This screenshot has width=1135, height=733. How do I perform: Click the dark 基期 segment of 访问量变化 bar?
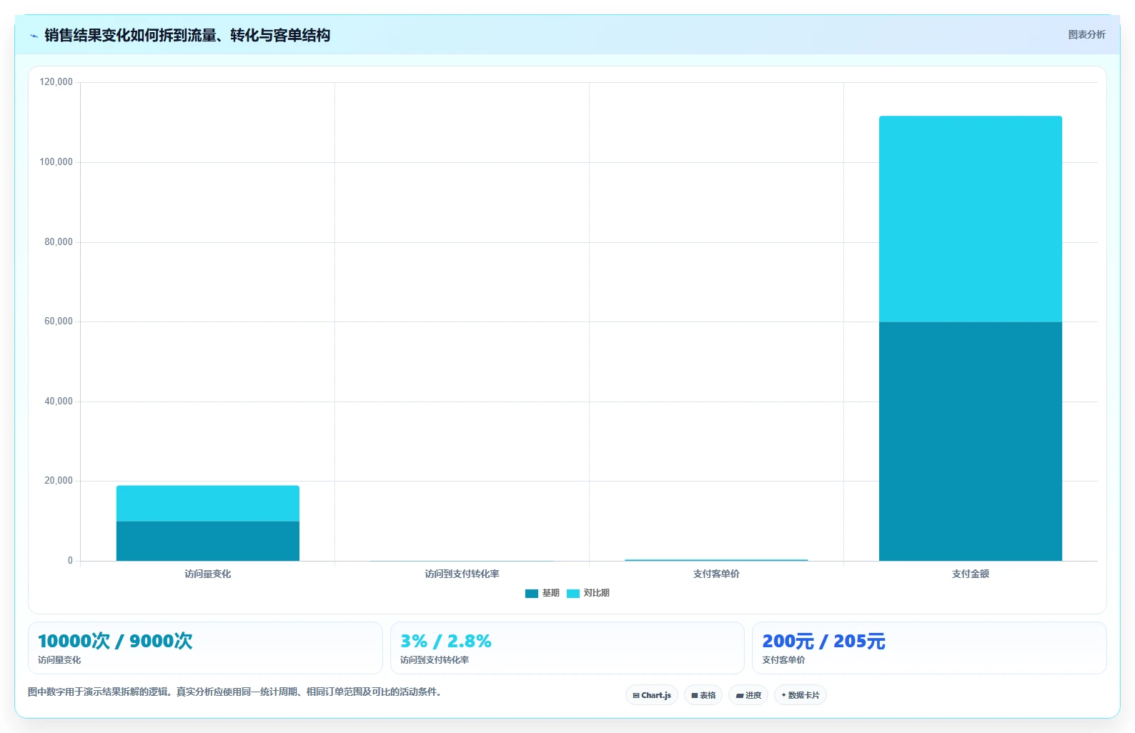coord(208,541)
